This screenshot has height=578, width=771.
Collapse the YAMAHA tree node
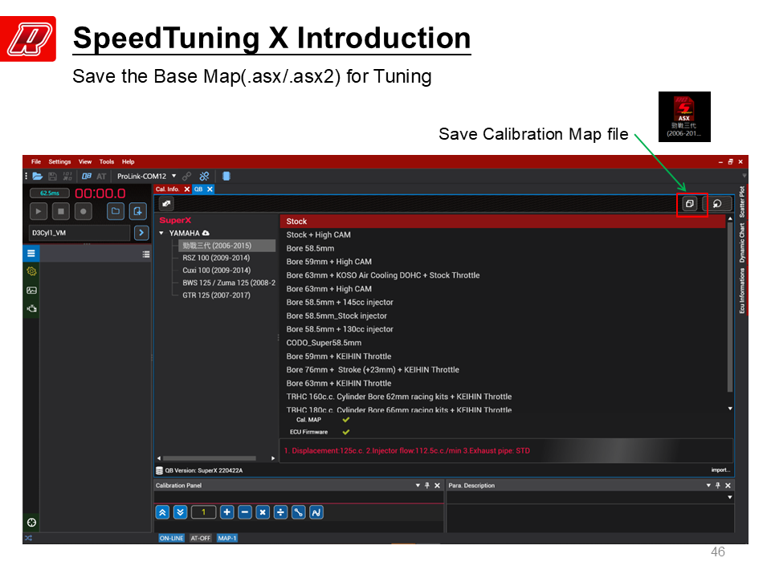[161, 233]
